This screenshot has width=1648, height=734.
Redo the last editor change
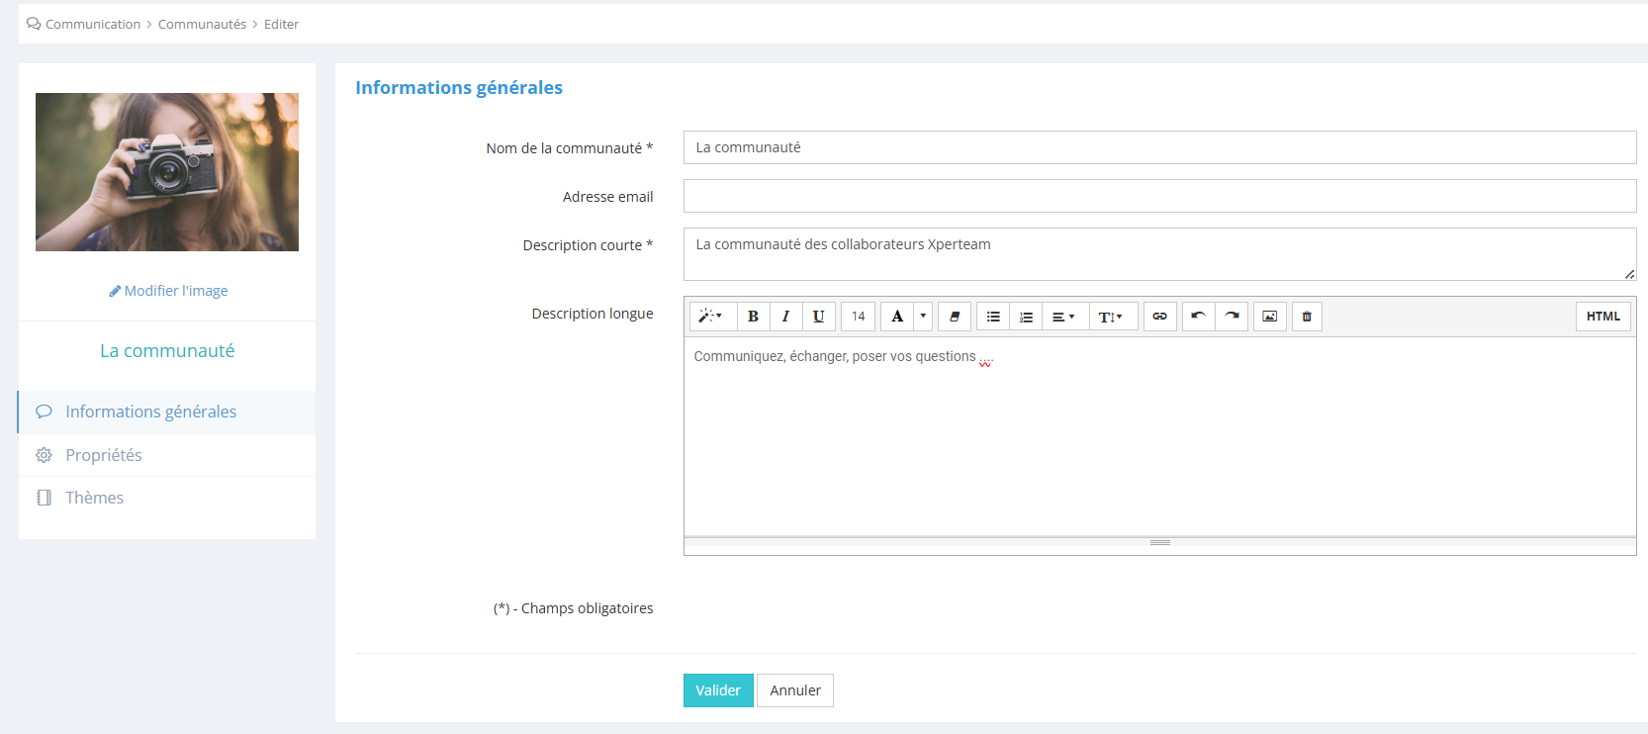1232,317
